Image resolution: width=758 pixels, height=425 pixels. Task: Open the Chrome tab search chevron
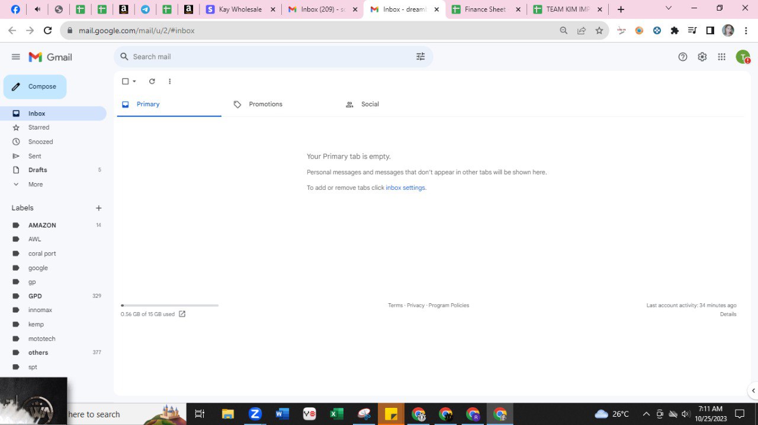coord(669,8)
